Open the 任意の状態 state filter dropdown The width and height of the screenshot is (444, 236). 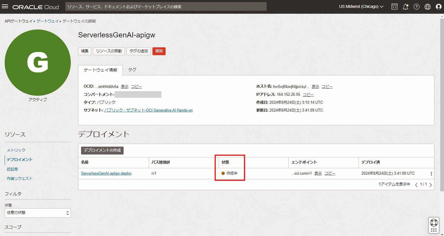(x=38, y=213)
